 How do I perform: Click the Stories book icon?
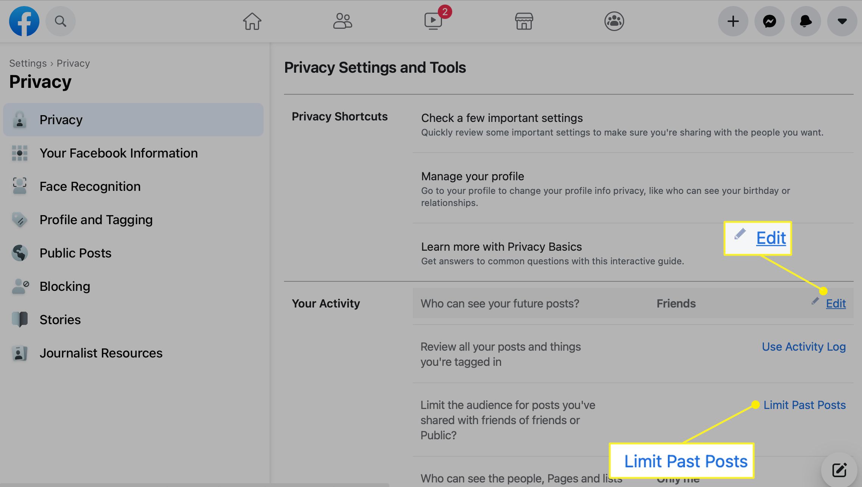point(20,319)
